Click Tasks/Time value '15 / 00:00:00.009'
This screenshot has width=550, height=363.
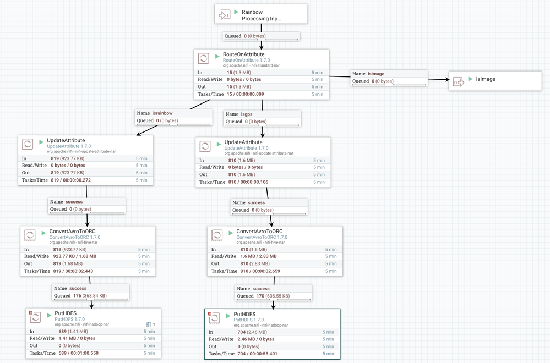245,94
